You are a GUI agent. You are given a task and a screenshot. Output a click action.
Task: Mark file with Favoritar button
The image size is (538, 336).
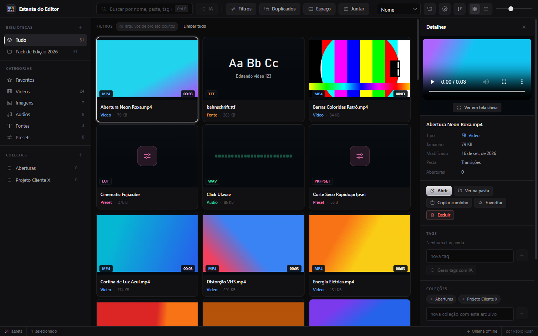(490, 203)
